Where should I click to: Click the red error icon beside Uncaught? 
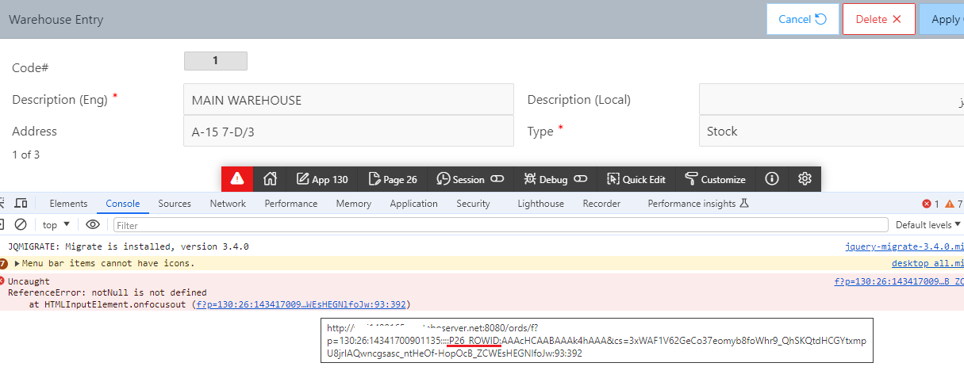click(x=2, y=281)
